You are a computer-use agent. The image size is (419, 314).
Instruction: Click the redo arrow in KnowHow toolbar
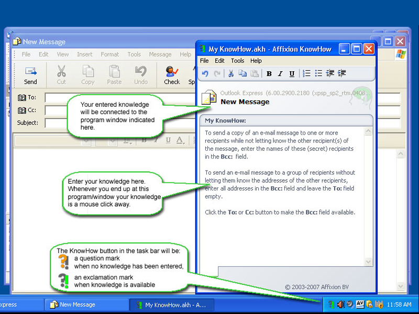(217, 73)
